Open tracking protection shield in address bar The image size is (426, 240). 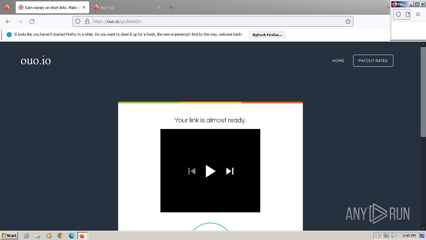[78, 21]
